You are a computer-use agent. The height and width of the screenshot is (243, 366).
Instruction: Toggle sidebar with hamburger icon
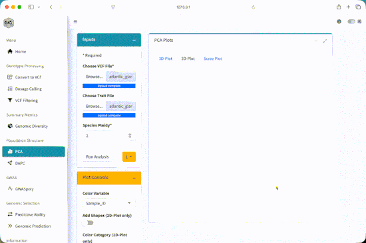[75, 22]
